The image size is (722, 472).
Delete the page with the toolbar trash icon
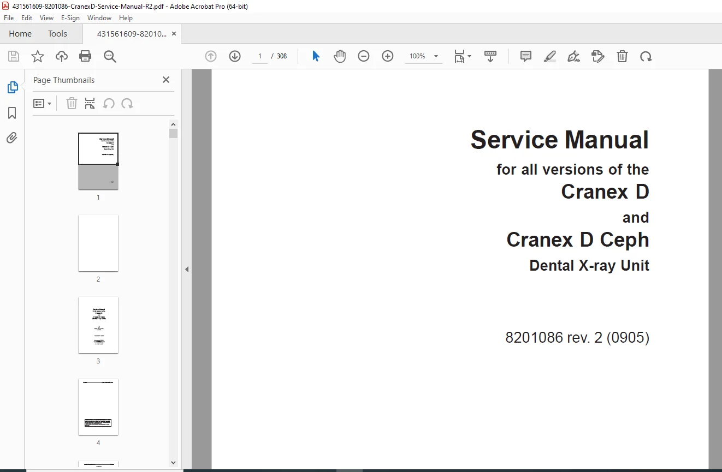pyautogui.click(x=622, y=56)
